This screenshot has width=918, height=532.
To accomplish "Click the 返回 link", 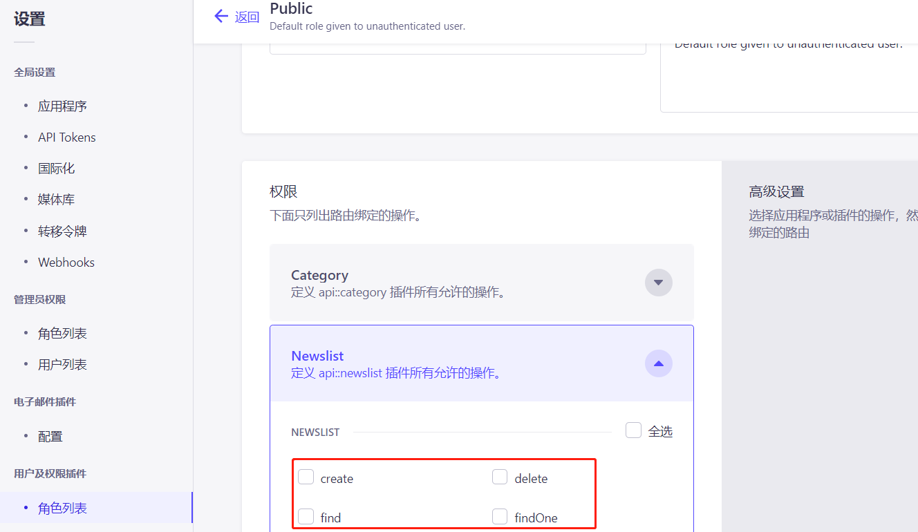I will [x=247, y=17].
